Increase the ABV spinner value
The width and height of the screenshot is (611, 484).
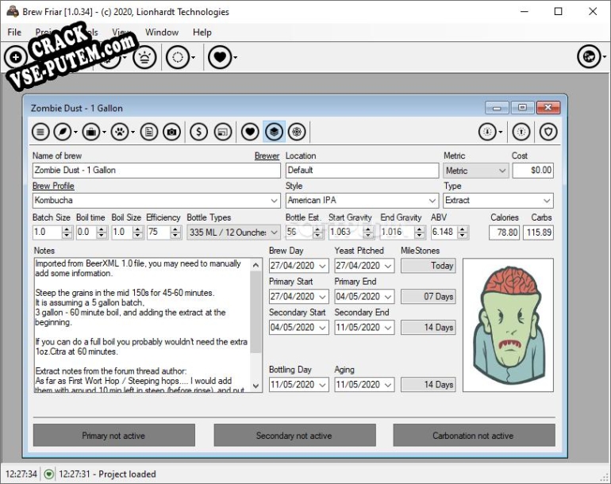tap(462, 229)
